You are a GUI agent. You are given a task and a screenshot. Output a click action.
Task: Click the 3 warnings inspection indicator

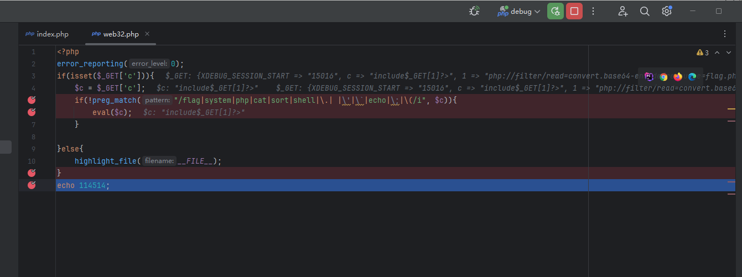pyautogui.click(x=703, y=53)
